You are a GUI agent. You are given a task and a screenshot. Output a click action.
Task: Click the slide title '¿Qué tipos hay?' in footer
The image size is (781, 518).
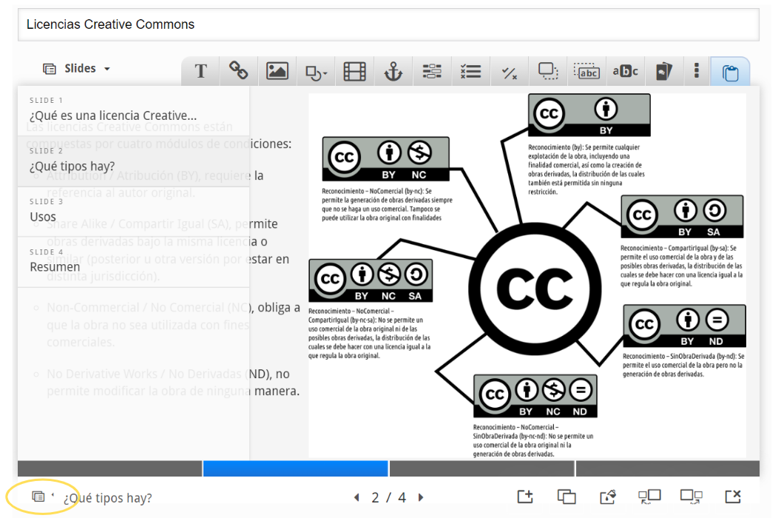tap(107, 497)
